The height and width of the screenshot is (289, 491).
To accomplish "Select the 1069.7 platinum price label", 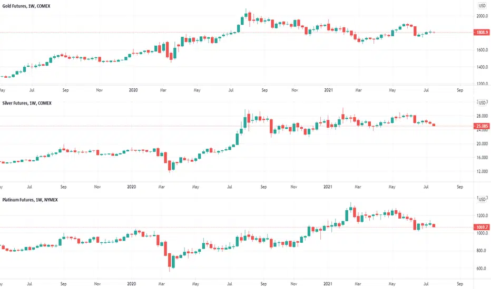I will pos(482,227).
